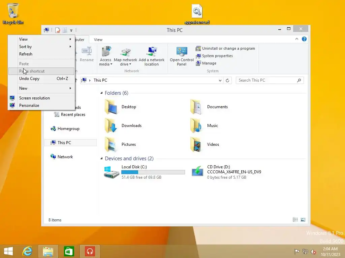The width and height of the screenshot is (345, 258).
Task: Select the Videos folder
Action: click(x=205, y=144)
